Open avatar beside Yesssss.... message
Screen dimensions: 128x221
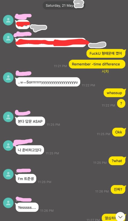pos(8,203)
